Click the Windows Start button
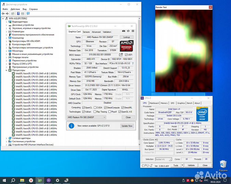 pyautogui.click(x=4, y=180)
